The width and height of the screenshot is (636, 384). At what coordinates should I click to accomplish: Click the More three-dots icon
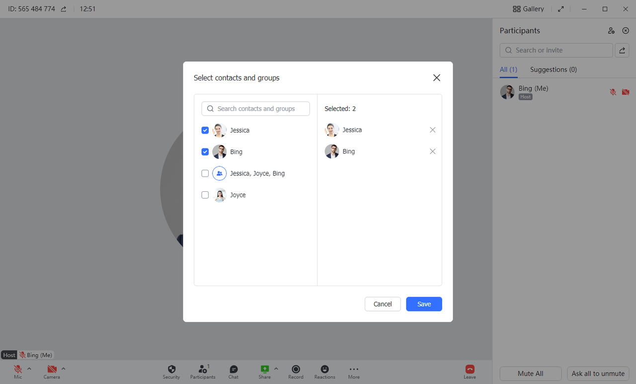click(x=354, y=370)
